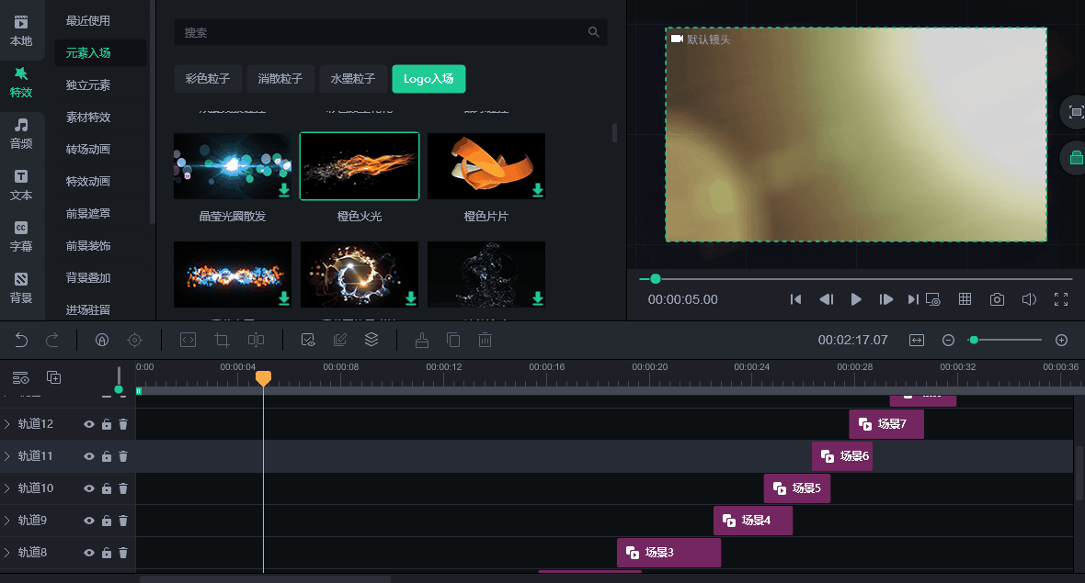Click the preview playback progress slider
This screenshot has width=1085, height=583.
pyautogui.click(x=856, y=279)
